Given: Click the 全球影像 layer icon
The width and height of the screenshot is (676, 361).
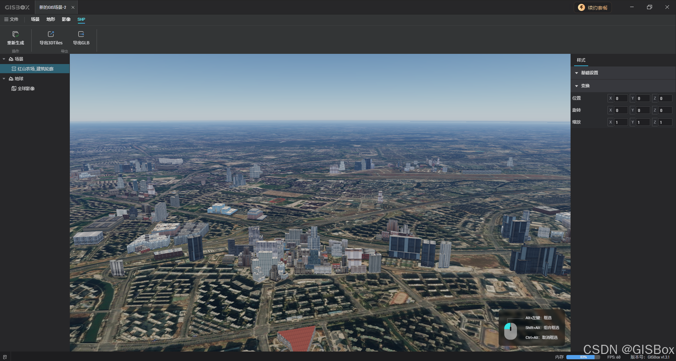Looking at the screenshot, I should pyautogui.click(x=14, y=89).
